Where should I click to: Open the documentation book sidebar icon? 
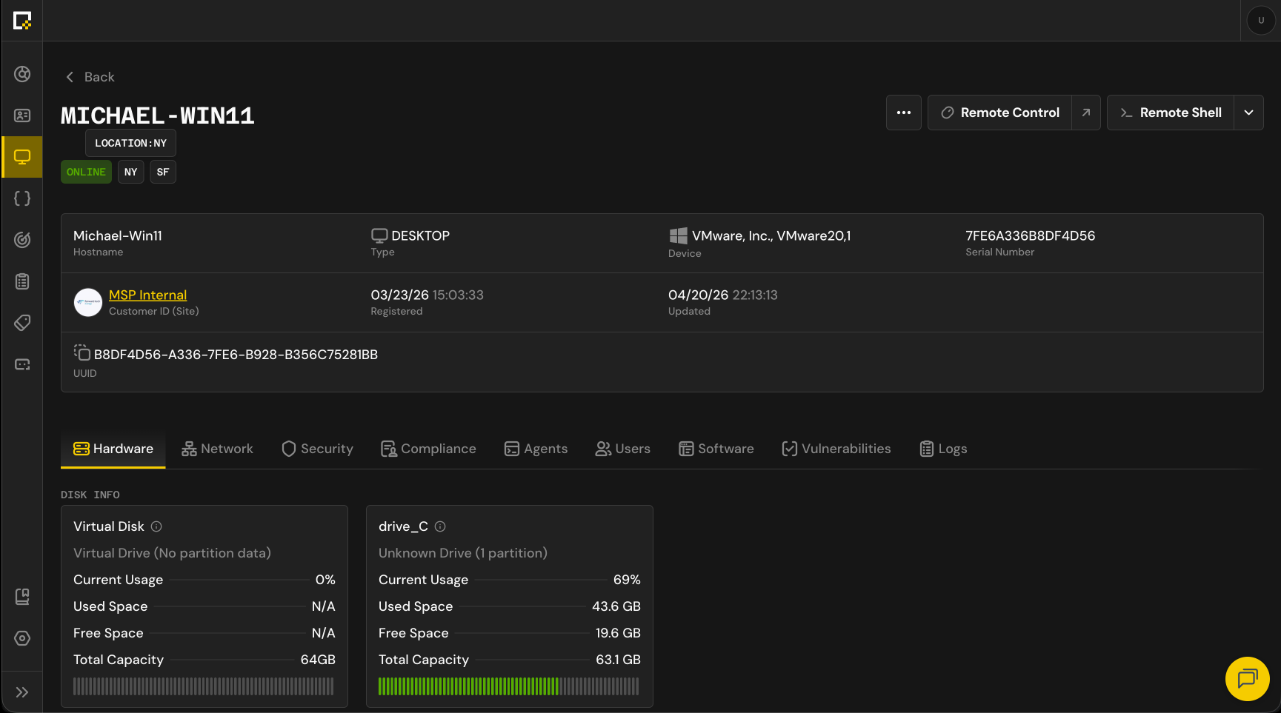(22, 597)
